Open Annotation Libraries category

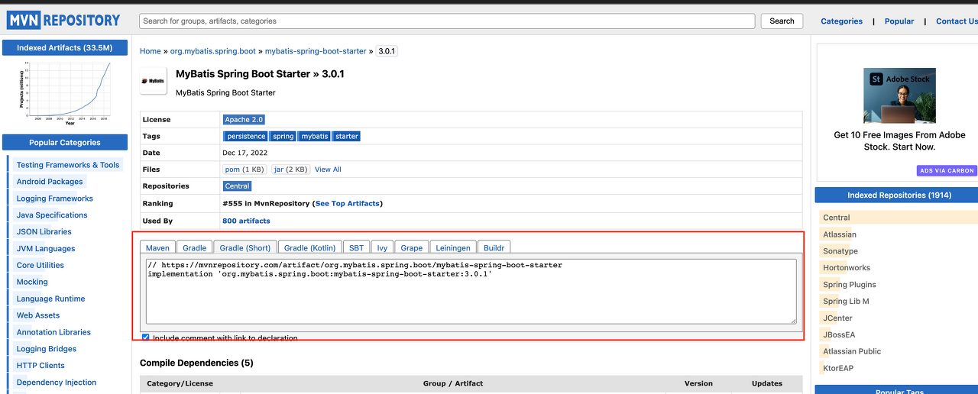pyautogui.click(x=53, y=332)
